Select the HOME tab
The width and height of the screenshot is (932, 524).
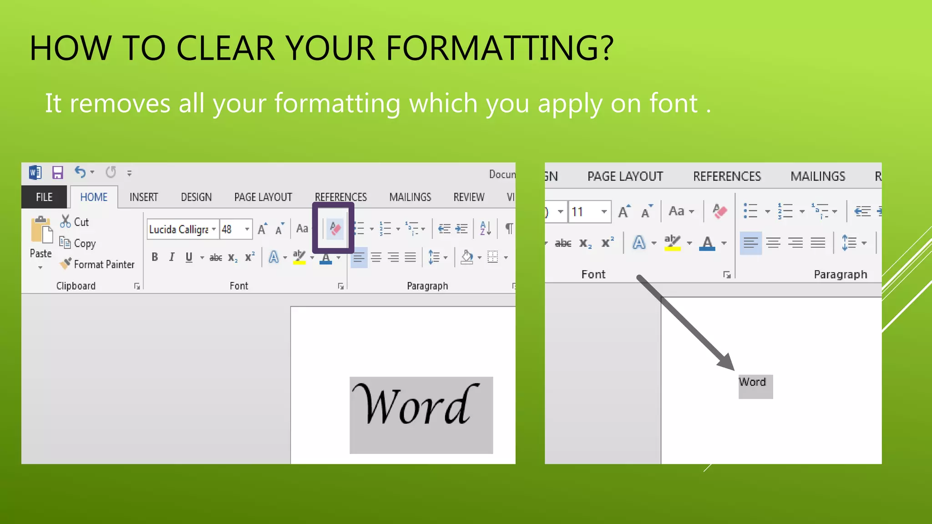coord(94,197)
